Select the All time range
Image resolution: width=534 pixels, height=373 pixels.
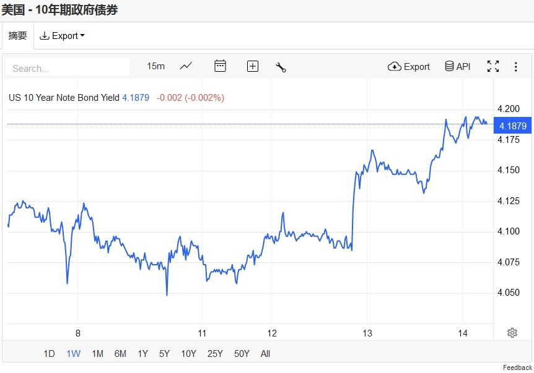pyautogui.click(x=265, y=354)
